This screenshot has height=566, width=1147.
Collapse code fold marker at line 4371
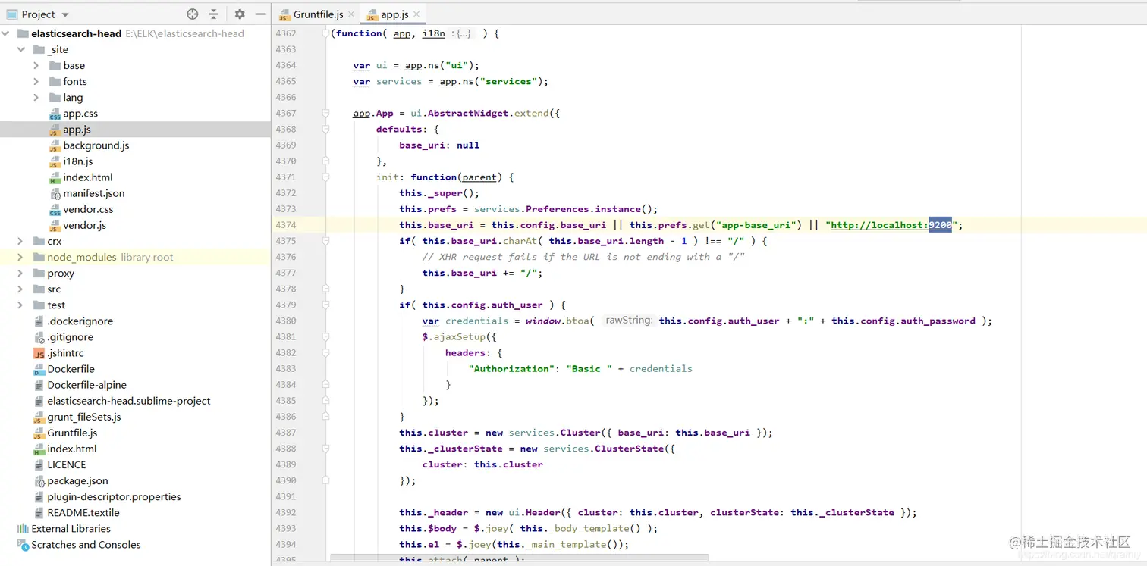point(325,177)
